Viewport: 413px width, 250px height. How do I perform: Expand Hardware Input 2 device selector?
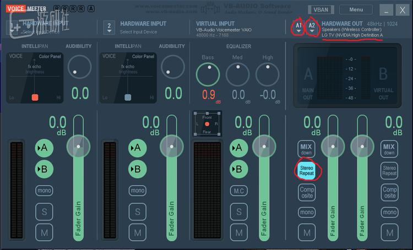click(x=110, y=27)
